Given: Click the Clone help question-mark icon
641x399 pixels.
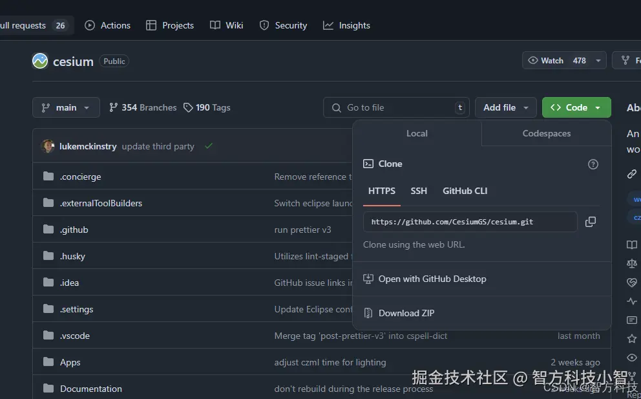Looking at the screenshot, I should 593,164.
